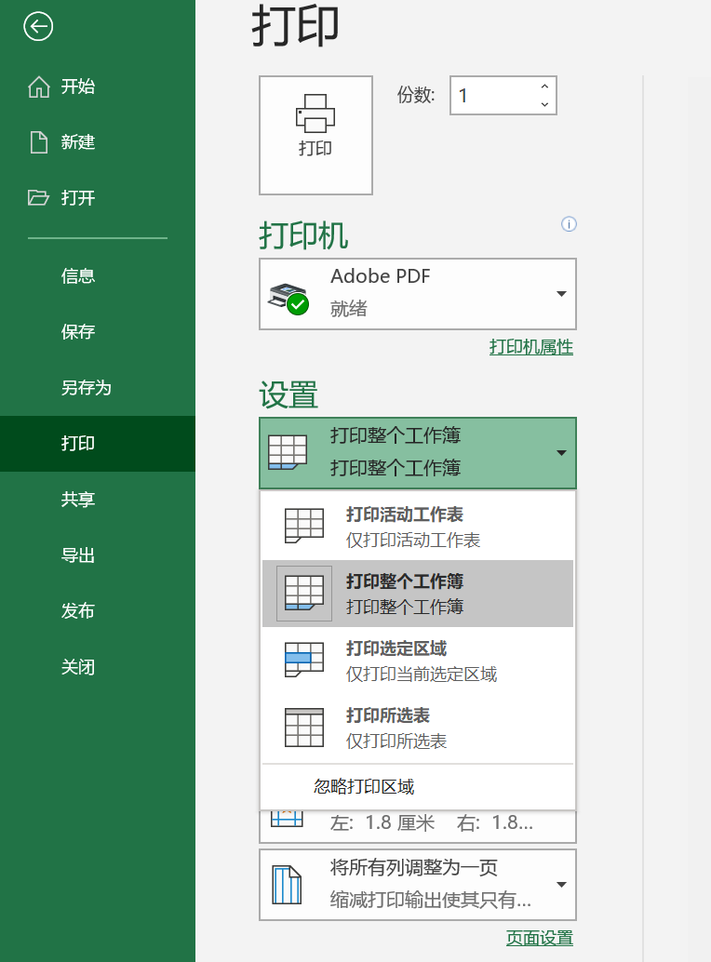711x962 pixels.
Task: Collapse the 打印整个工作簿 settings dropdown
Action: pyautogui.click(x=418, y=453)
